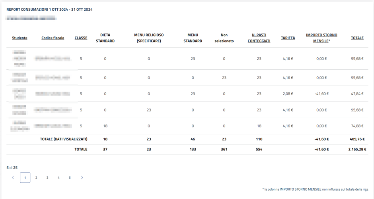Select current page 1 button
Viewport: 374px width, 199px height.
pyautogui.click(x=25, y=178)
